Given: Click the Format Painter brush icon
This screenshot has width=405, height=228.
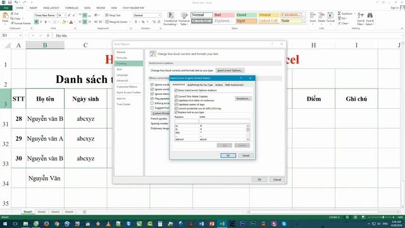Looking at the screenshot, I should pos(12,23).
